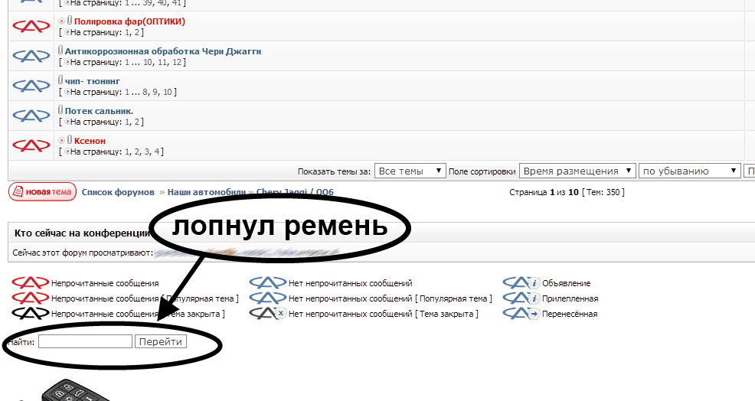Click legend icon for Объявление
The image size is (755, 401).
521,282
